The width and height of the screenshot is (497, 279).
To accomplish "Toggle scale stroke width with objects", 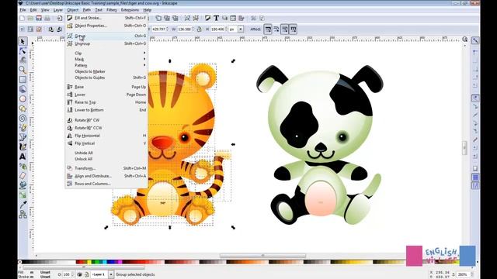I will coord(268,29).
